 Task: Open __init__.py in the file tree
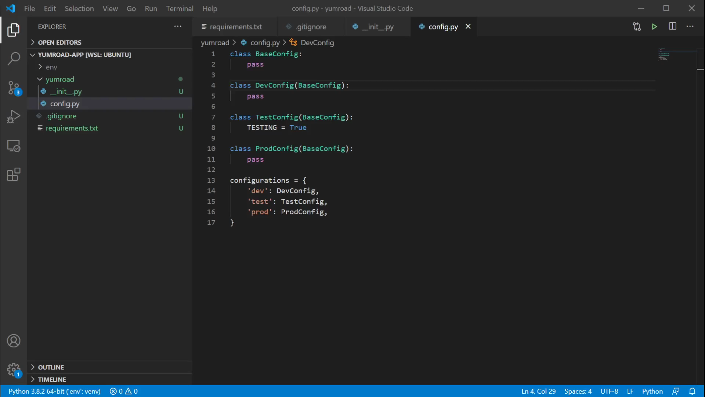pyautogui.click(x=109, y=92)
